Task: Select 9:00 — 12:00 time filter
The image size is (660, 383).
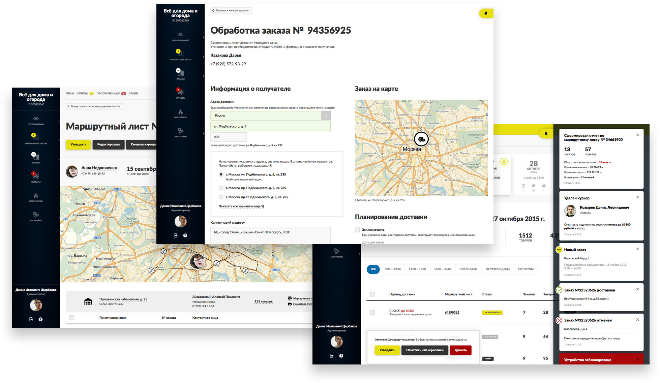Action: pyautogui.click(x=393, y=269)
